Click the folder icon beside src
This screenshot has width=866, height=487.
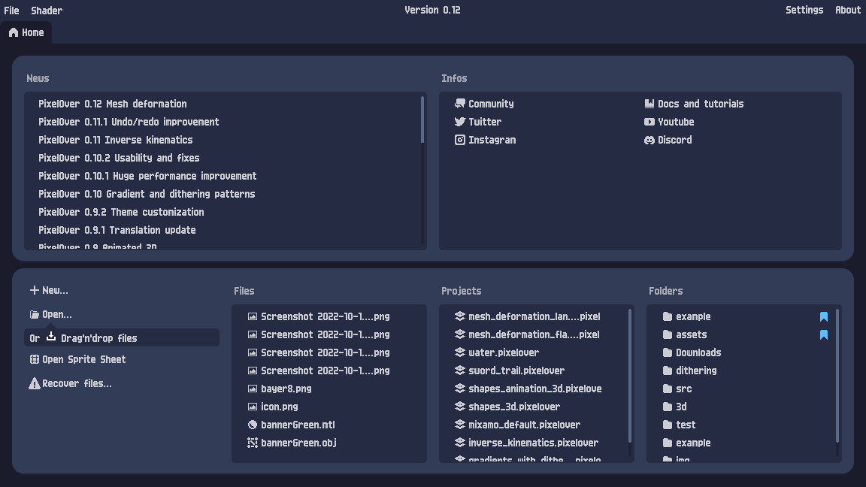[668, 389]
